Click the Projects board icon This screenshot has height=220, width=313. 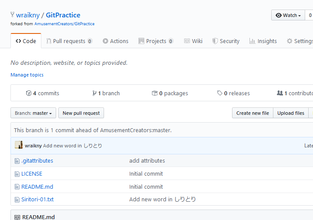coord(141,41)
